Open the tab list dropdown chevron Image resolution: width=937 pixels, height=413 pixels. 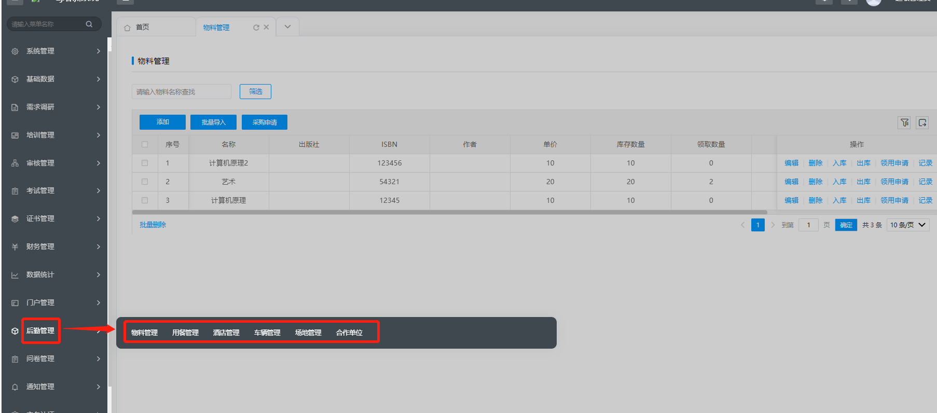287,26
